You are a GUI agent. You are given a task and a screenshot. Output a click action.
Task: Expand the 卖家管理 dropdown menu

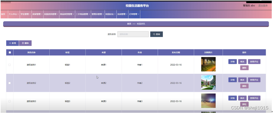click(37, 14)
